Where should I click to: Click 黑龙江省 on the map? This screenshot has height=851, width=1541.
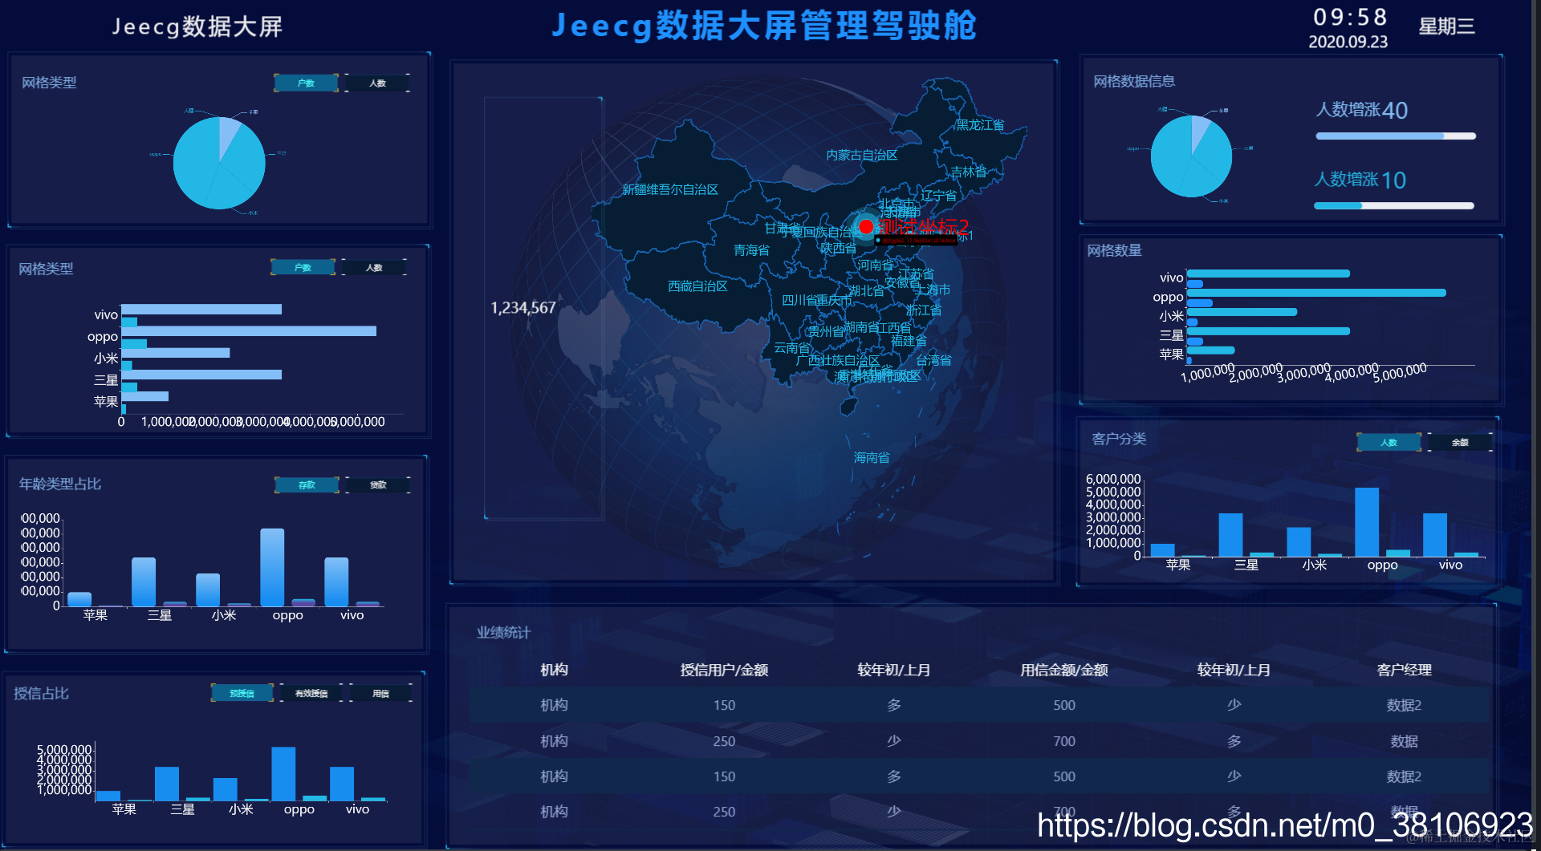pyautogui.click(x=980, y=124)
